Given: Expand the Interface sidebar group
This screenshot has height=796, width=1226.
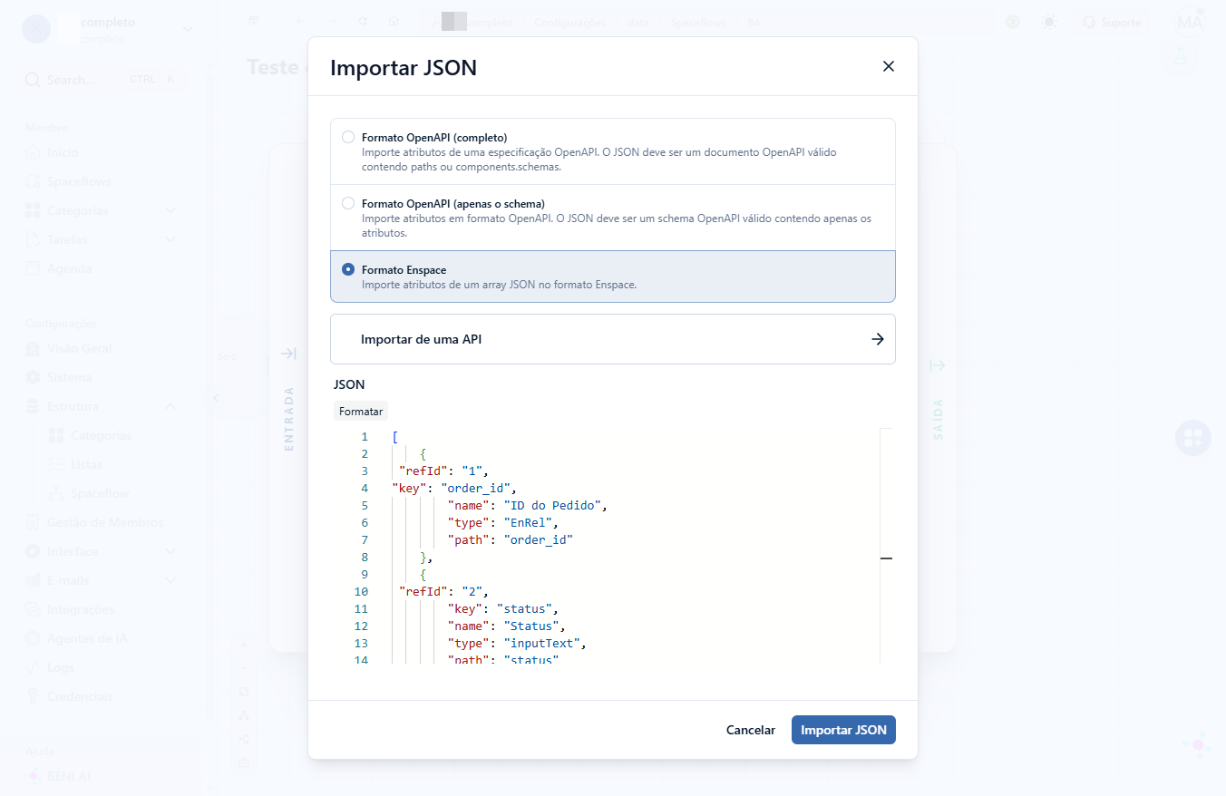Looking at the screenshot, I should click(170, 551).
